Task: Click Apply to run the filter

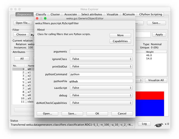Action: click(159, 35)
